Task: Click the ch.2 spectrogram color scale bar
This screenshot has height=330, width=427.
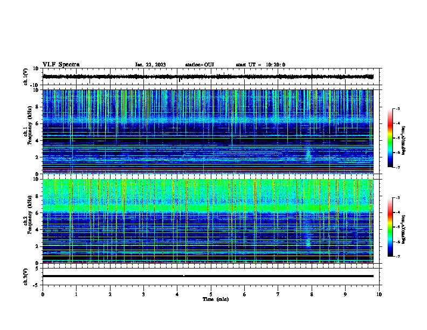Action: pyautogui.click(x=390, y=227)
